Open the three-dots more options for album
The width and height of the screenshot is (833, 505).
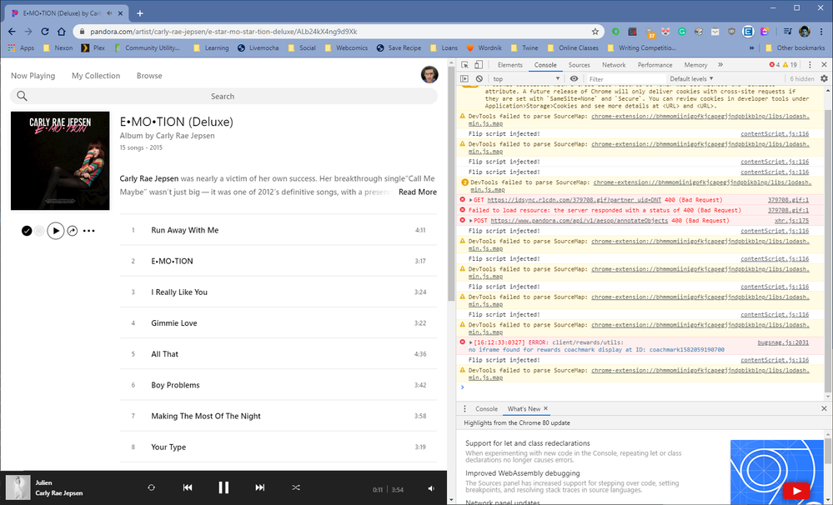(89, 231)
